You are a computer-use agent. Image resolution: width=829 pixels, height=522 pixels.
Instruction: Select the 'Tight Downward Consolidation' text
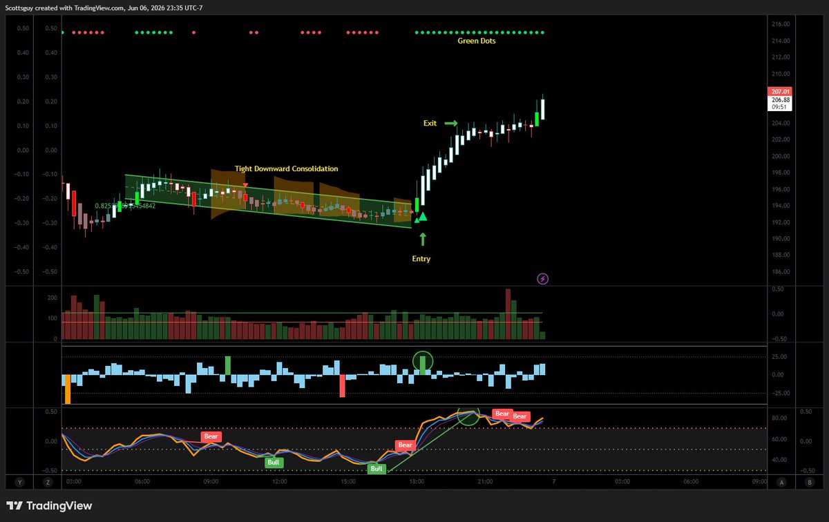[x=287, y=168]
